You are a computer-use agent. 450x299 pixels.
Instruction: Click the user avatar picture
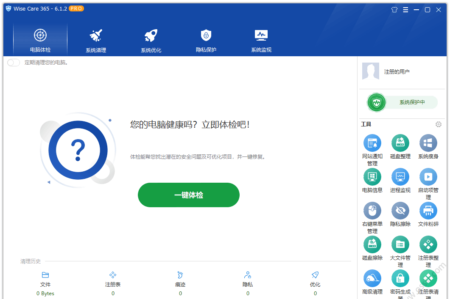click(371, 71)
